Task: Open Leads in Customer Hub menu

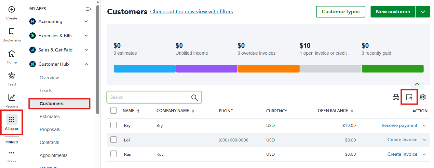Action: tap(46, 91)
